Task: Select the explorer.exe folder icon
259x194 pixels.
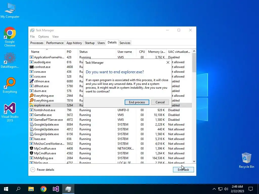Action: click(x=32, y=105)
